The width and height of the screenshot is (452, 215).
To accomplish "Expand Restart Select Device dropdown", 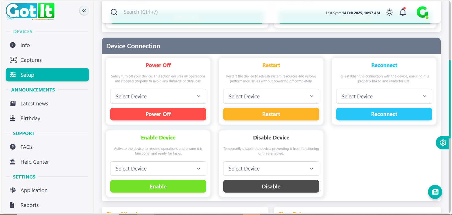I will pyautogui.click(x=271, y=96).
